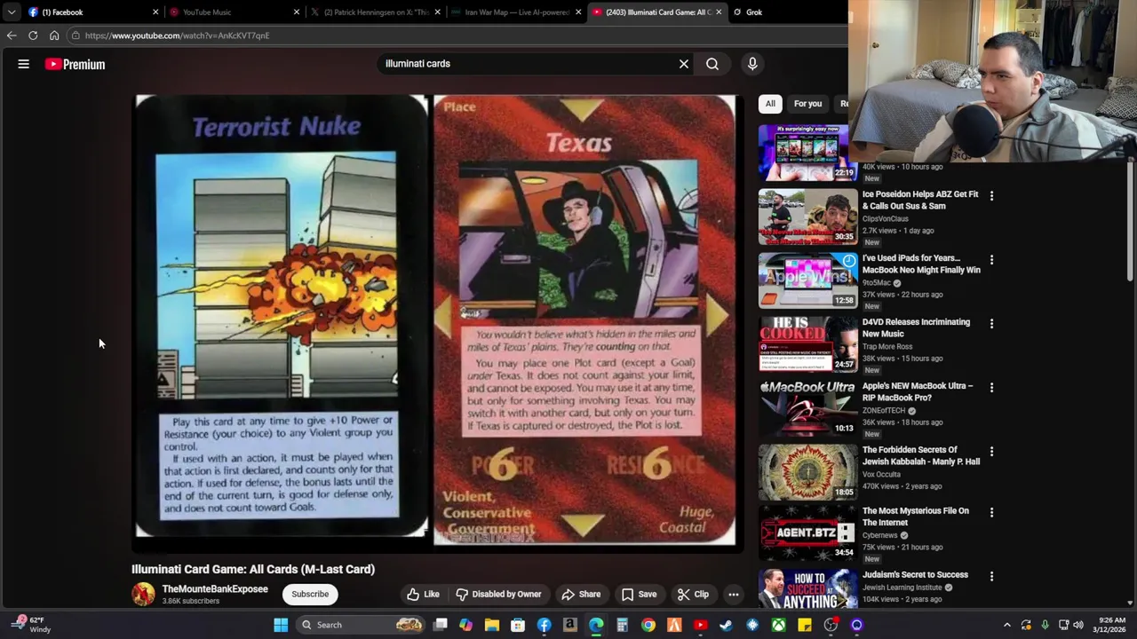Viewport: 1137px width, 639px height.
Task: Open the AGENT.BTZ video thumbnail
Action: click(807, 533)
